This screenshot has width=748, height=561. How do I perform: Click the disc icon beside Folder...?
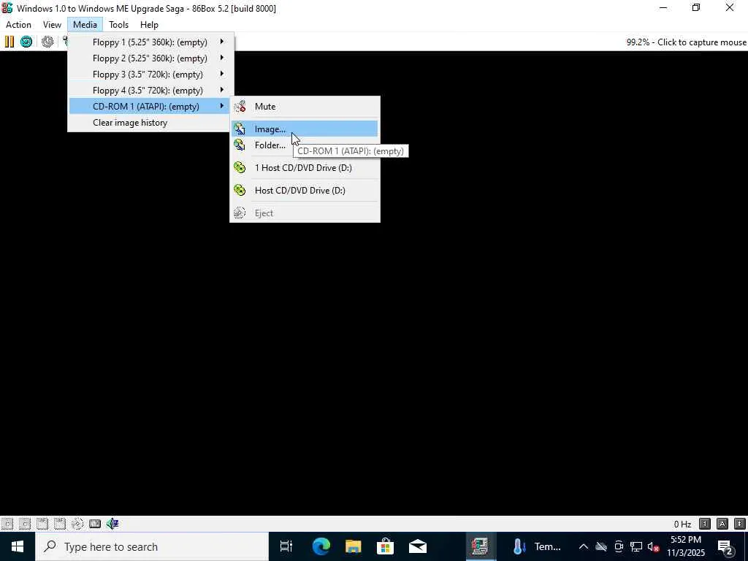pos(240,145)
